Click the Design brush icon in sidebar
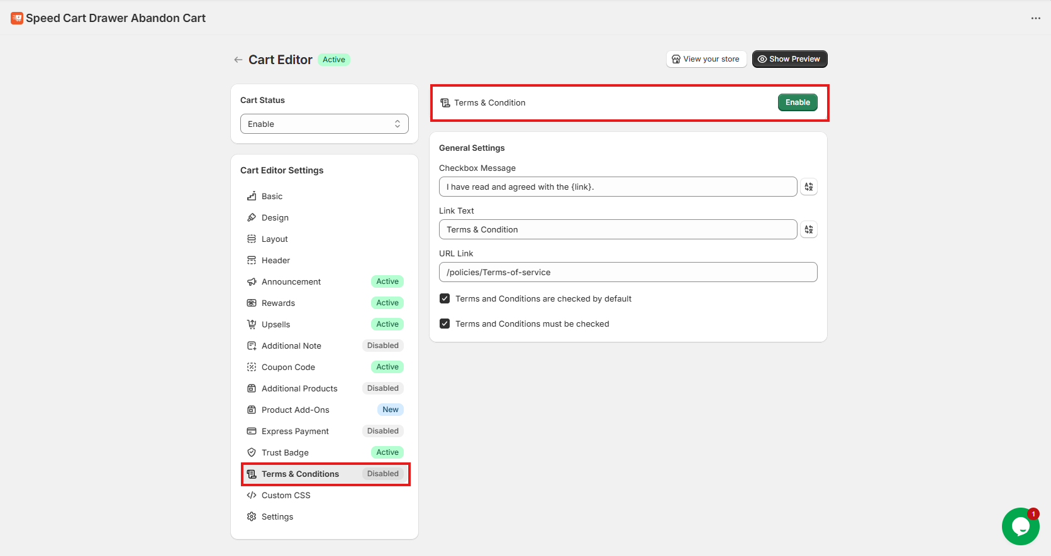This screenshot has height=556, width=1051. coord(252,217)
